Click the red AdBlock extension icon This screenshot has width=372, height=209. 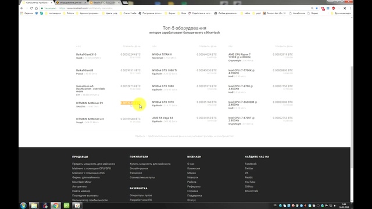(333, 8)
